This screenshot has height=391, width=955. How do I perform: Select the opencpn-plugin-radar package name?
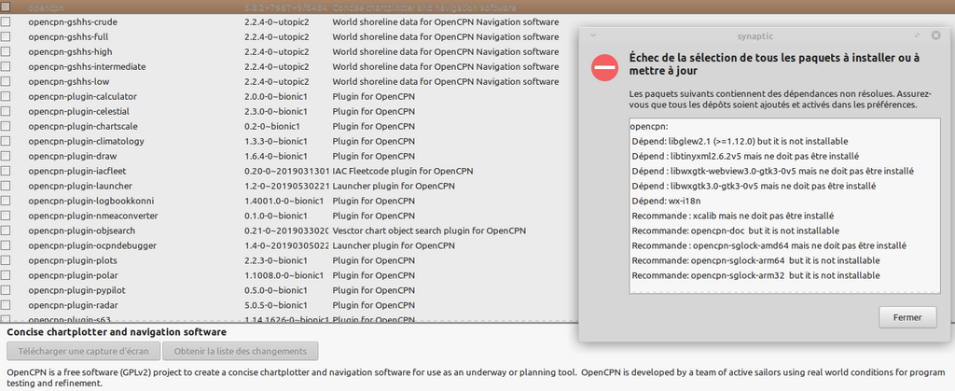[74, 305]
